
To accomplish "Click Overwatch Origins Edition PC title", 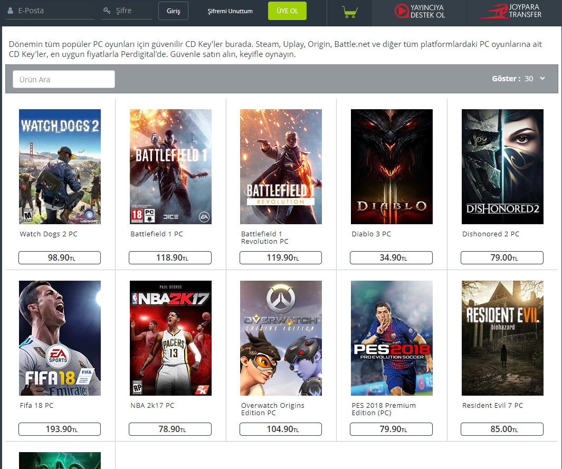I will pos(273,409).
